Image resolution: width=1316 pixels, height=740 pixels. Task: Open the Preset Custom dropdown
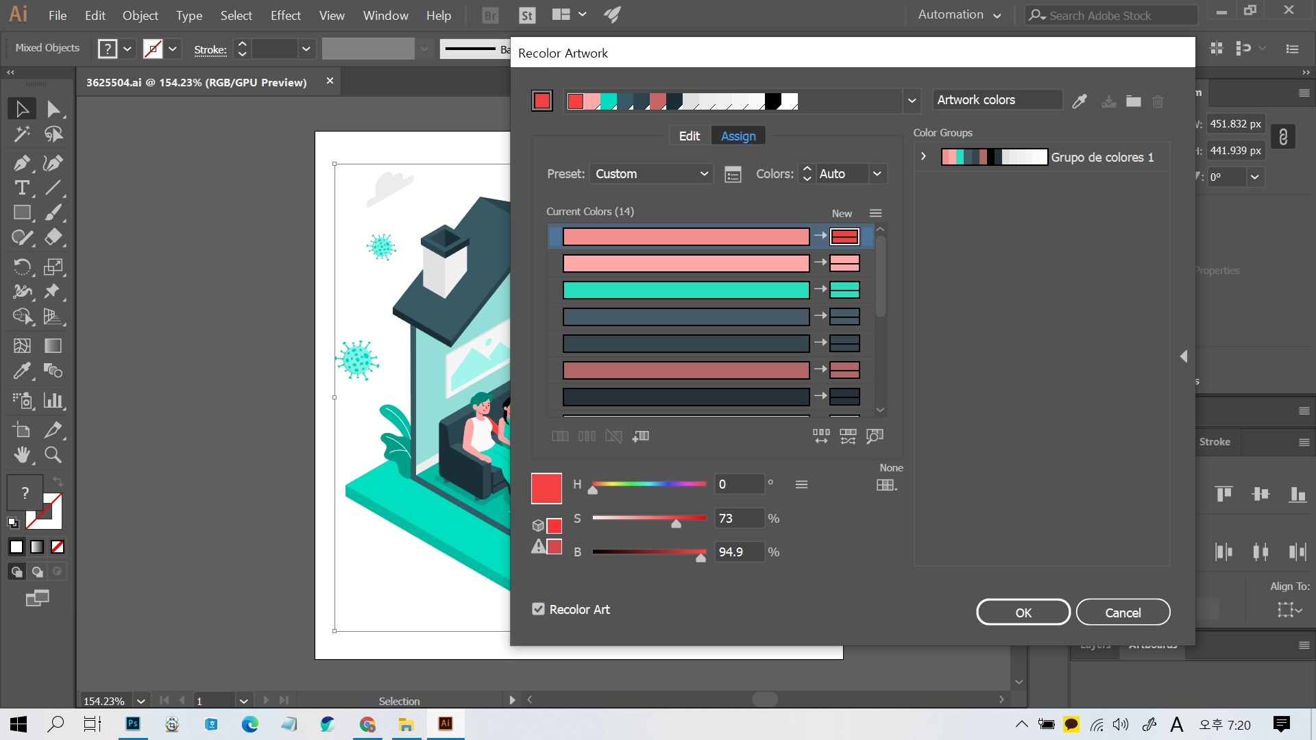pos(650,174)
